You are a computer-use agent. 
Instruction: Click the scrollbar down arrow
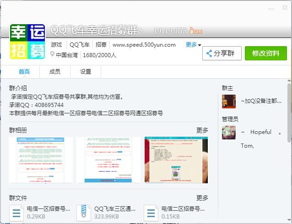tap(289, 220)
